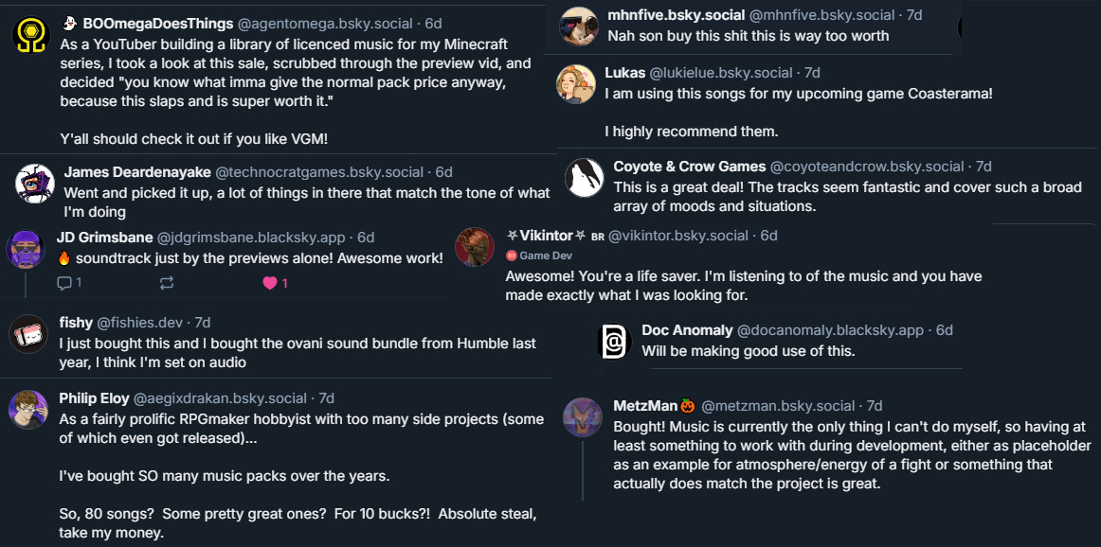Click the Game Dev badge under Vikintor

click(x=539, y=256)
